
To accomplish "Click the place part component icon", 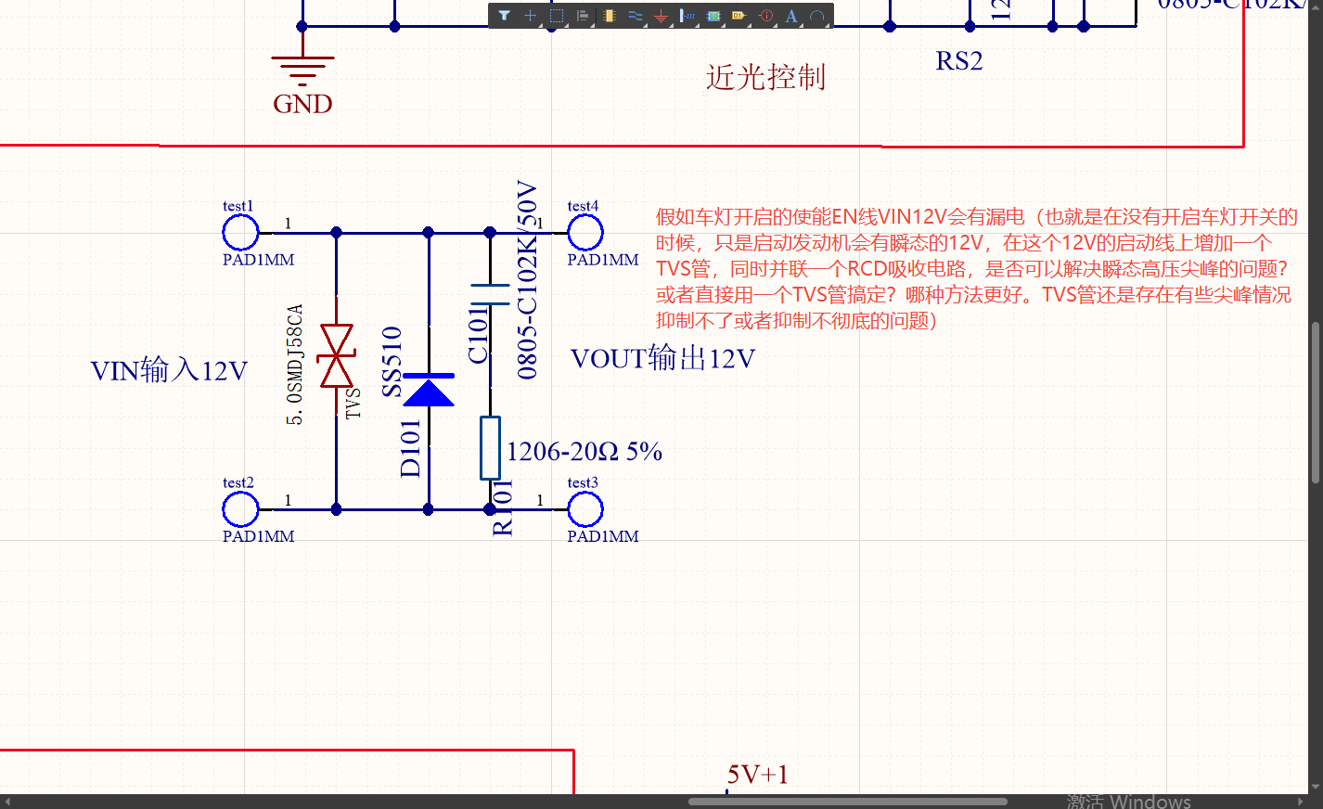I will pos(609,16).
